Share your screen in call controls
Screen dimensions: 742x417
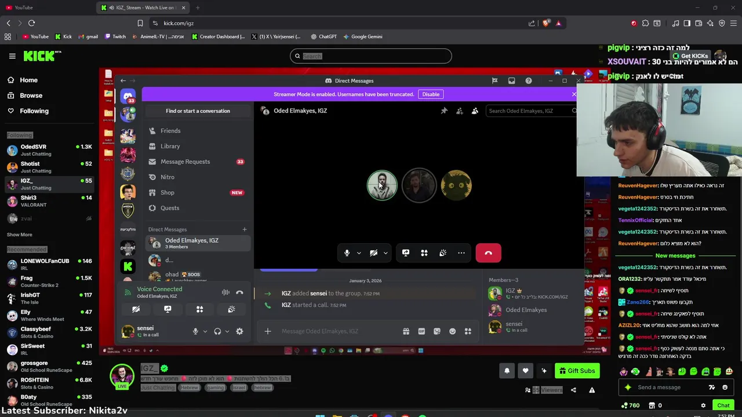[406, 253]
